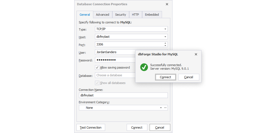The height and width of the screenshot is (133, 276).
Task: Click Connect in the dbForge Studio popup
Action: pos(165,77)
